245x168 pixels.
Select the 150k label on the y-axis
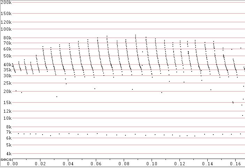point(6,14)
